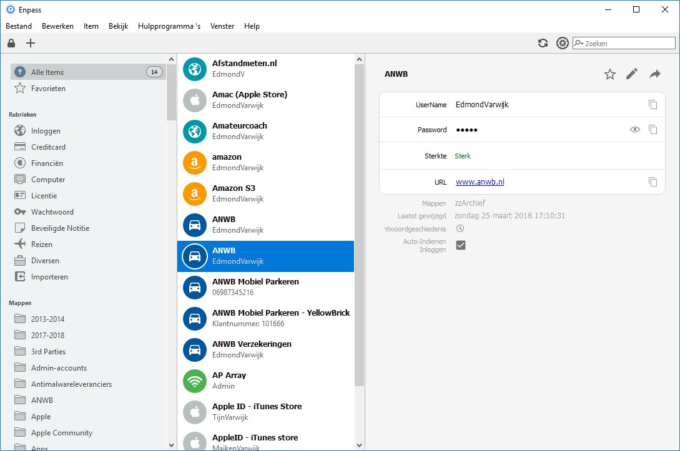
Task: Open settings gear icon in toolbar
Action: 562,43
